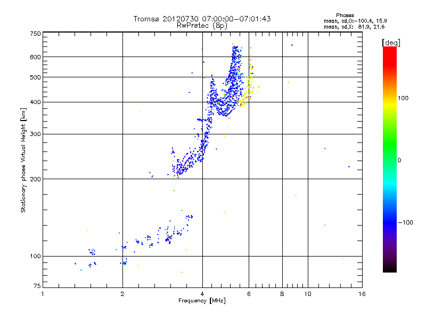This screenshot has height=320, width=426.
Task: Click the x-axis tick label '4'
Action: pos(202,294)
